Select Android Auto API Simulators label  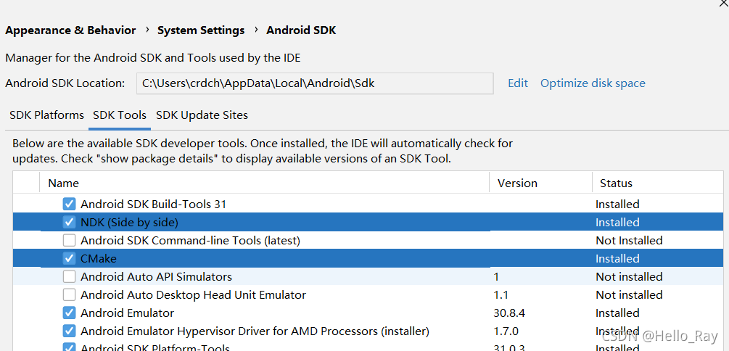(156, 276)
